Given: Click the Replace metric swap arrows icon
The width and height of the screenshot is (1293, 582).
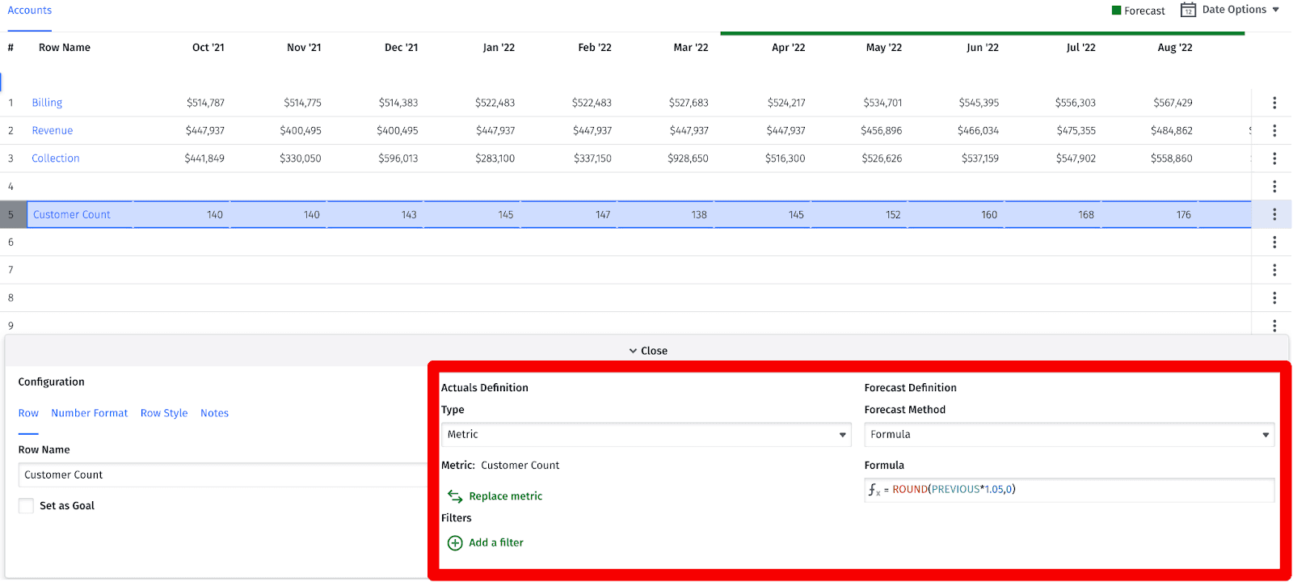Looking at the screenshot, I should (455, 496).
